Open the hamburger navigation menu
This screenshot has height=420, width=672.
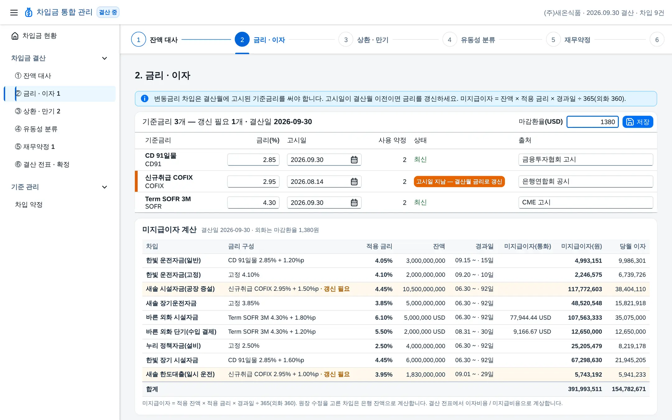pyautogui.click(x=14, y=12)
